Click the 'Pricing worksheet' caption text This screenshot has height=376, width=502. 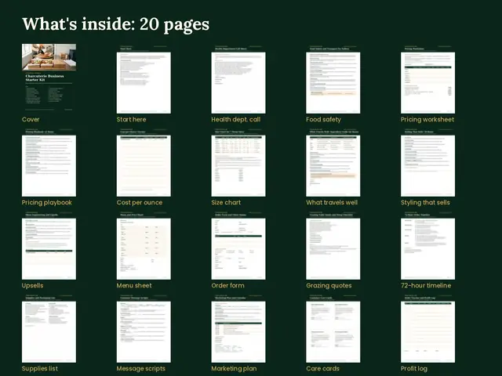pyautogui.click(x=427, y=120)
